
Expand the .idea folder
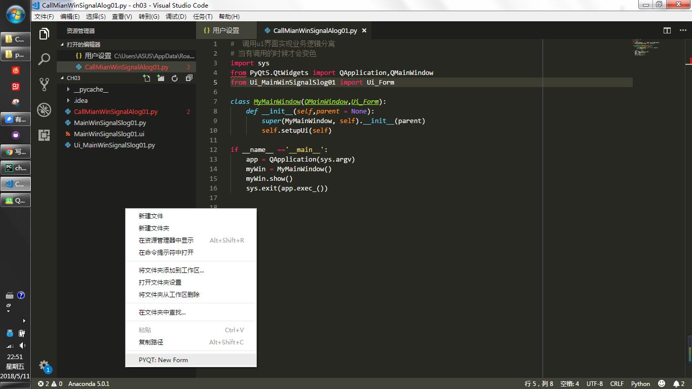(81, 100)
